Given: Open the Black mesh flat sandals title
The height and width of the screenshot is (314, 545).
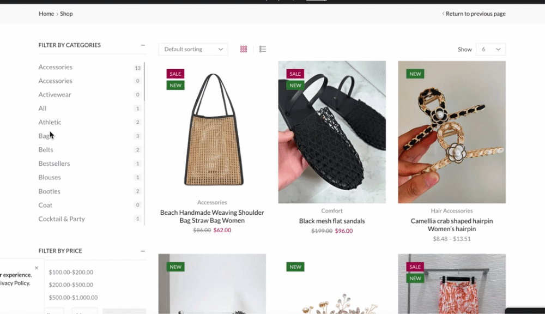Looking at the screenshot, I should coord(332,221).
